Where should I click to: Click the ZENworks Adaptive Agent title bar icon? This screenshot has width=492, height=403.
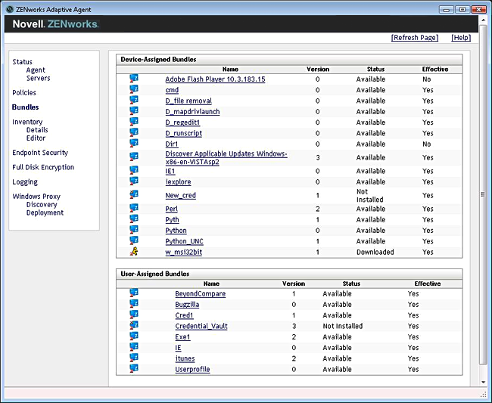(x=8, y=8)
